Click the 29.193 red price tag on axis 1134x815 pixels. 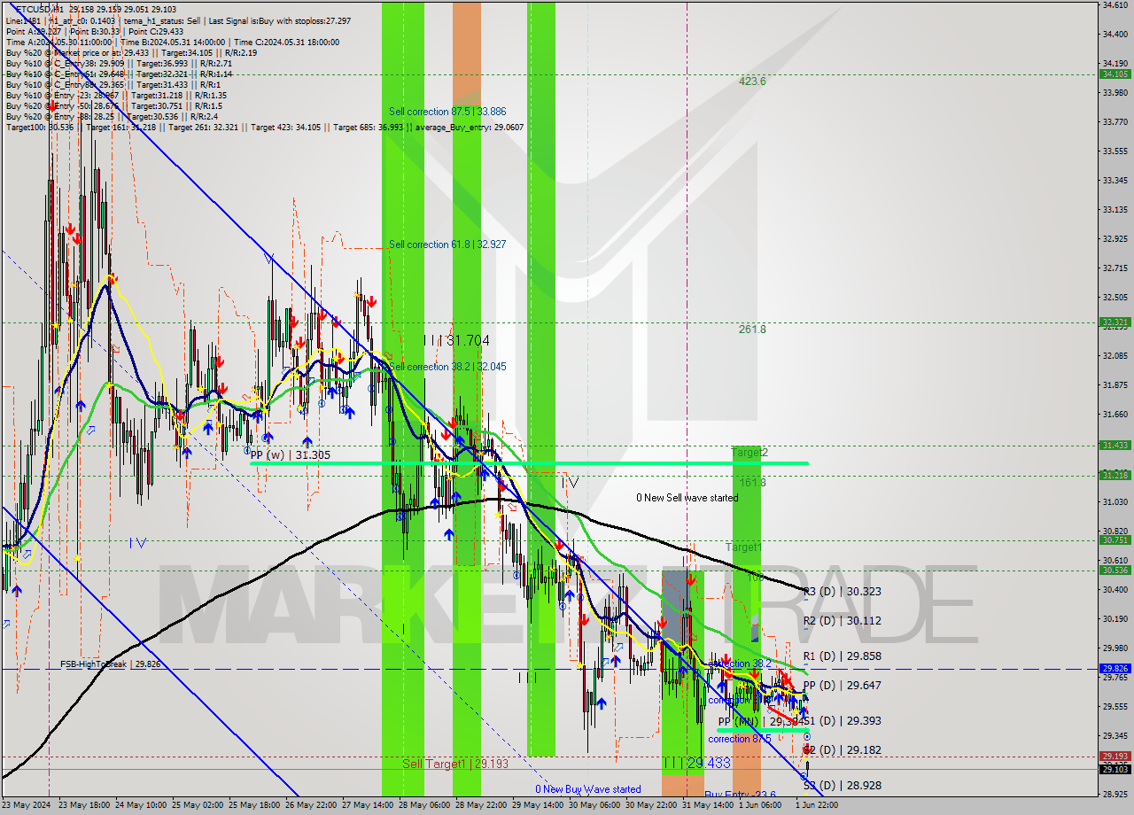(1115, 757)
